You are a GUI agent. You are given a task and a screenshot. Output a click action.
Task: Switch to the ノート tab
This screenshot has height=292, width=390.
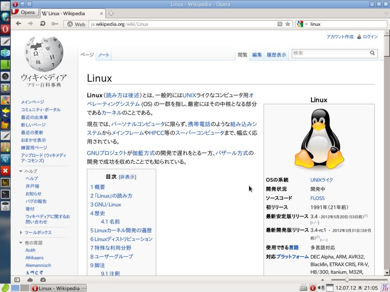coord(104,55)
